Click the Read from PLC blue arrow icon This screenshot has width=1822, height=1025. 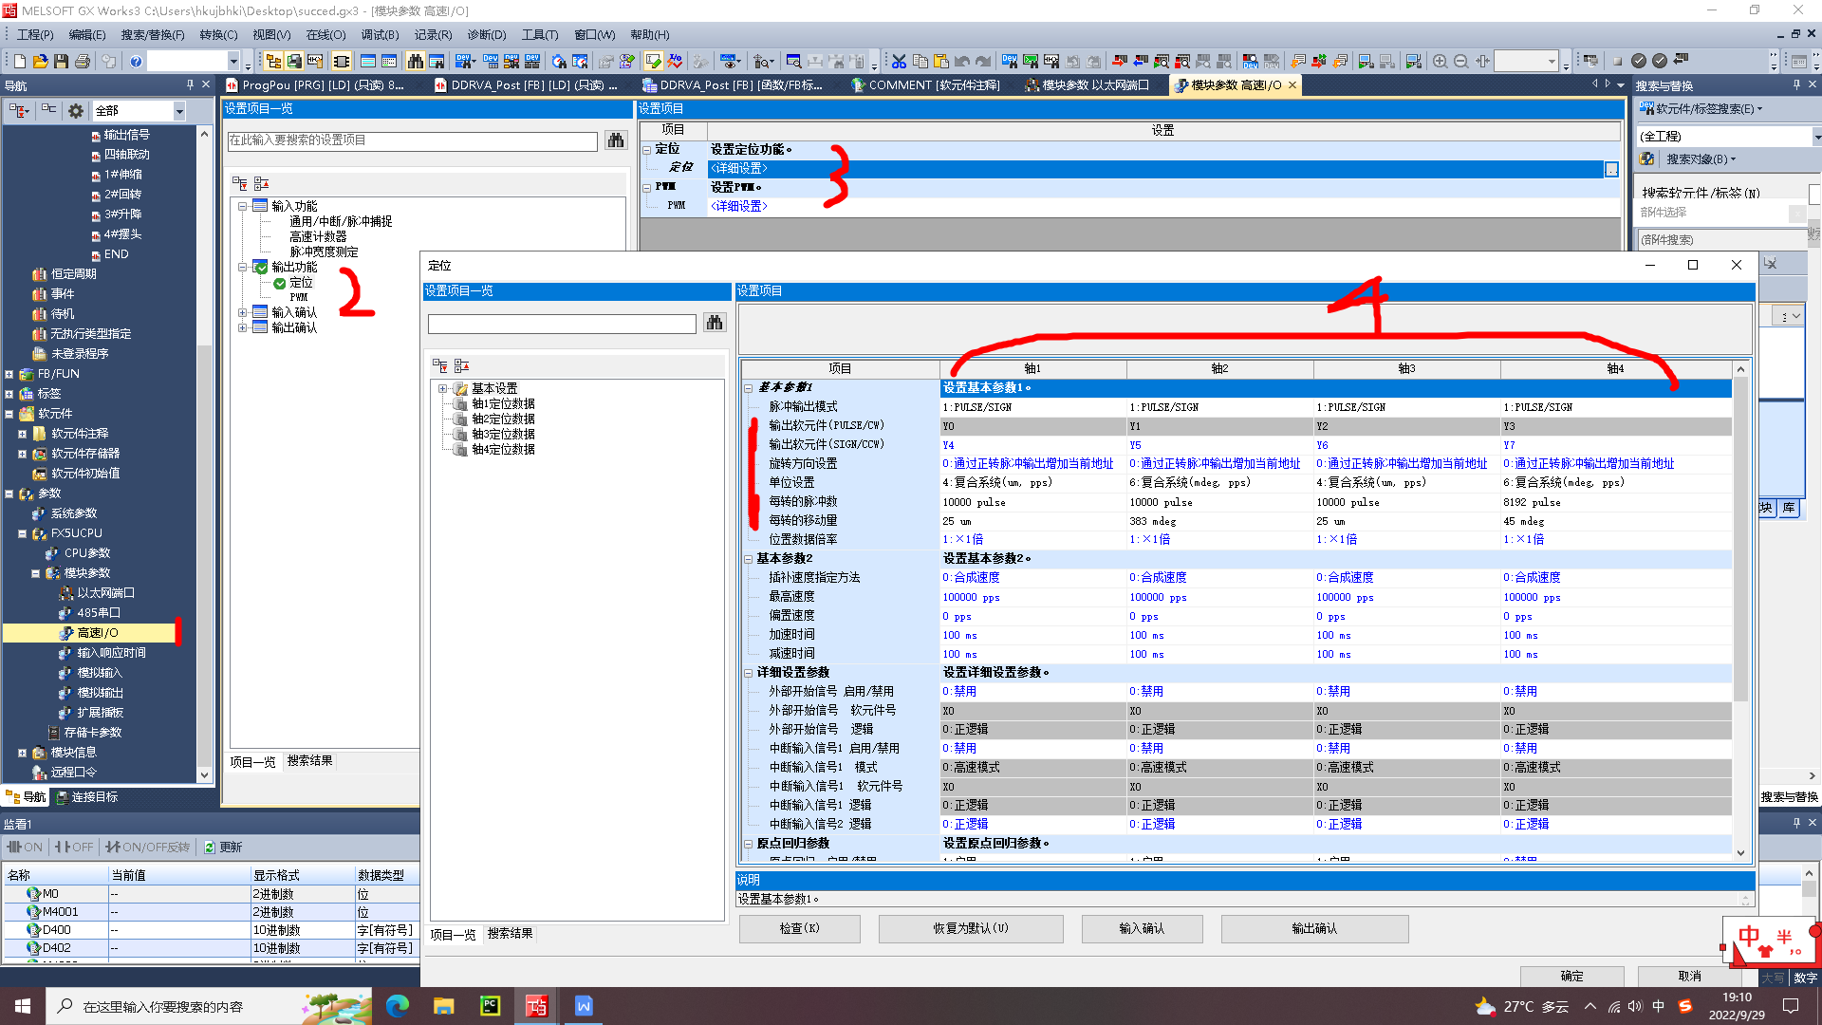pyautogui.click(x=1140, y=62)
